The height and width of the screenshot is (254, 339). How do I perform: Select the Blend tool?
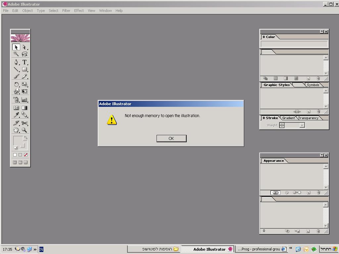click(24, 115)
